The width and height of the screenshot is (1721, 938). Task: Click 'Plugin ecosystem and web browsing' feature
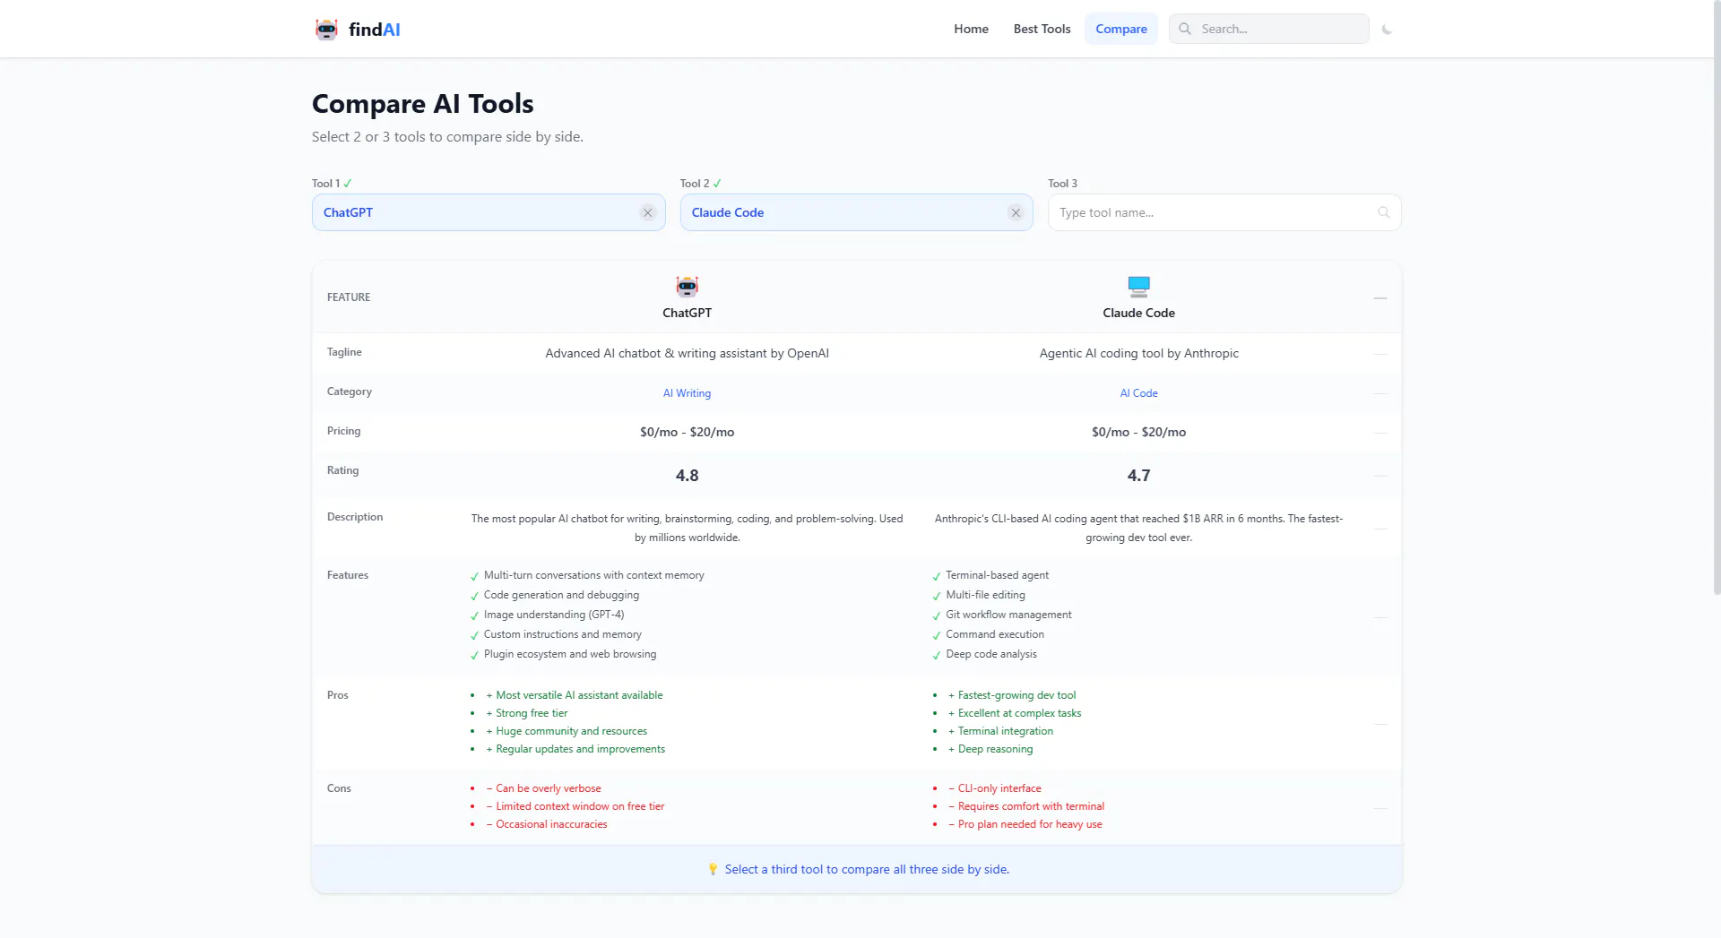[x=570, y=654]
